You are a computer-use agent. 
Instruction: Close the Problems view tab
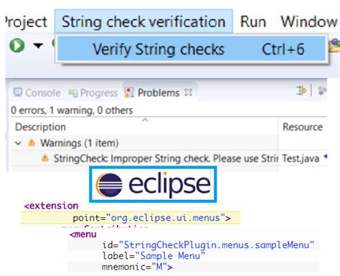coord(189,92)
